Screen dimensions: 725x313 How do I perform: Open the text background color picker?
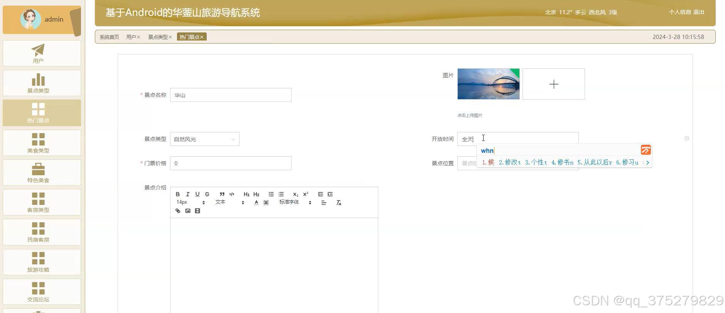click(x=266, y=203)
